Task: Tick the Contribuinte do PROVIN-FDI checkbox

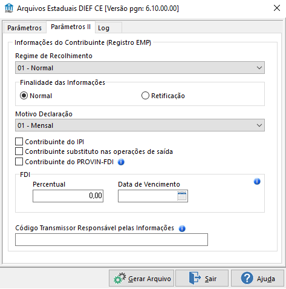Action: pos(19,162)
